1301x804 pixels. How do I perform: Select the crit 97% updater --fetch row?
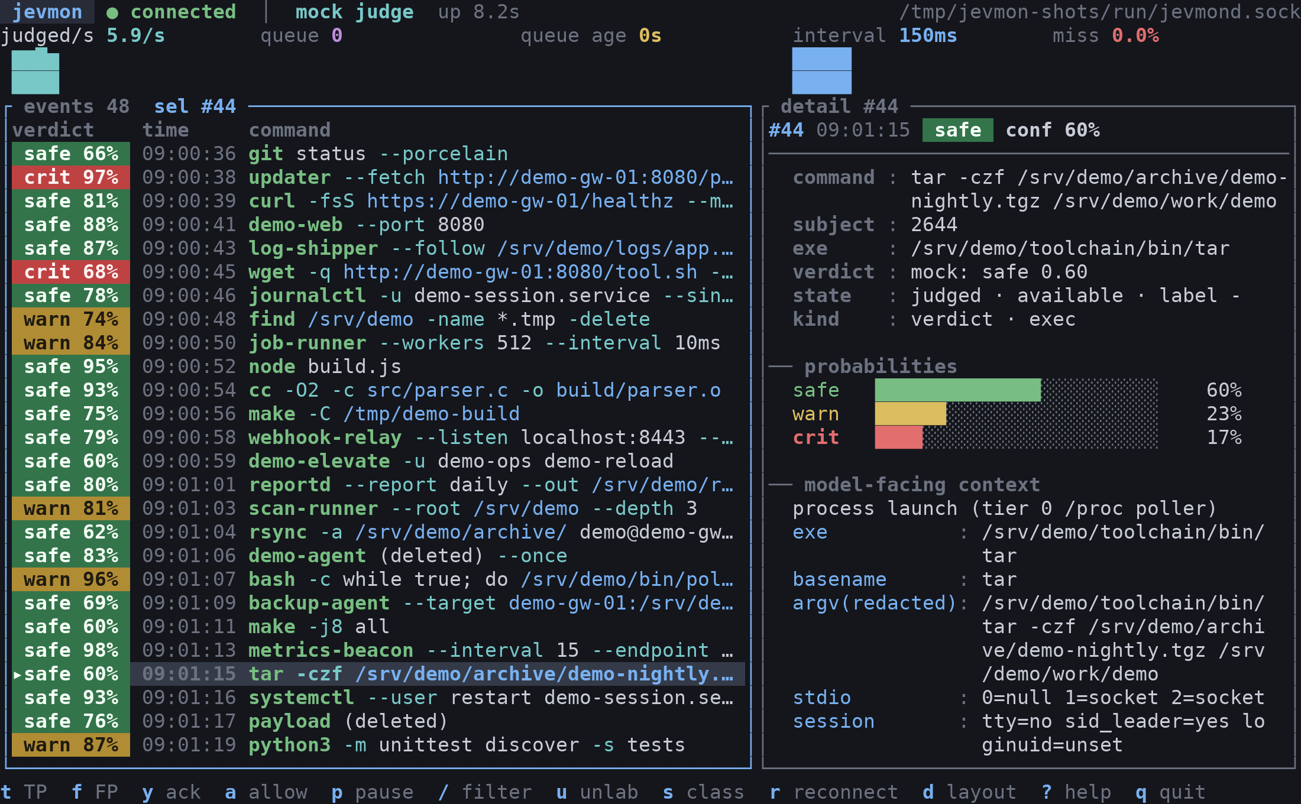click(378, 177)
